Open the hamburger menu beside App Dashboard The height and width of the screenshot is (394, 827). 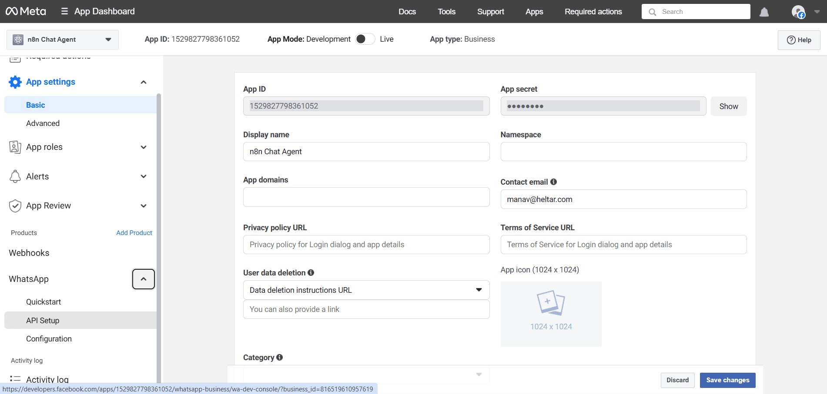coord(64,11)
